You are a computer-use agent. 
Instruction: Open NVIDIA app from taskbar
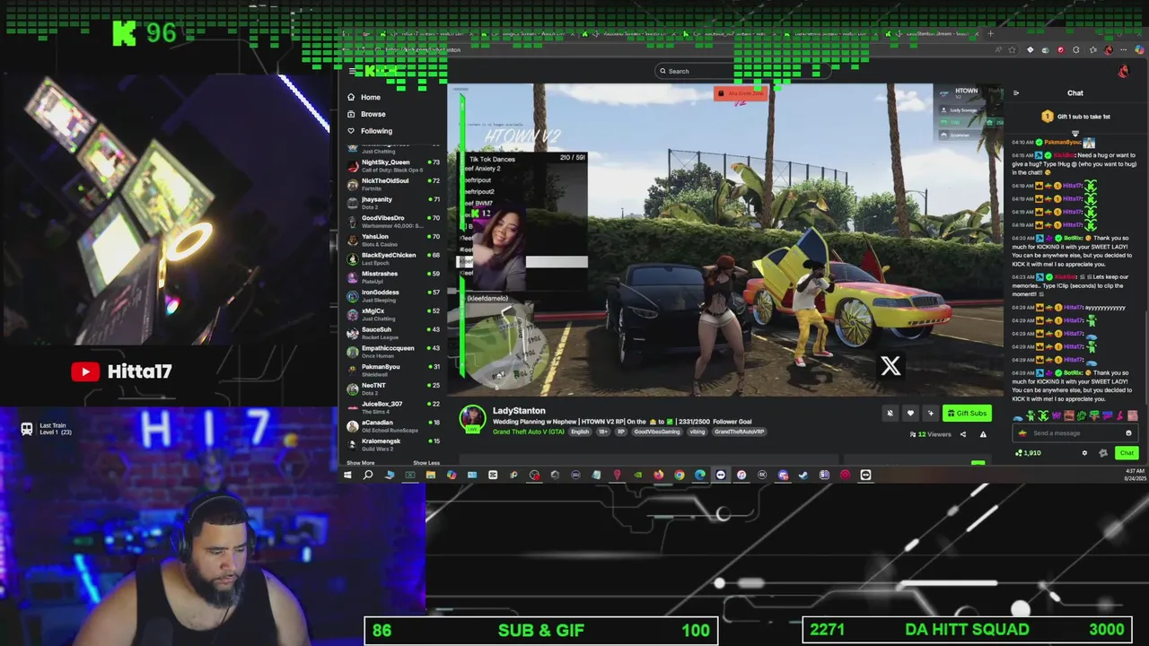(x=637, y=475)
